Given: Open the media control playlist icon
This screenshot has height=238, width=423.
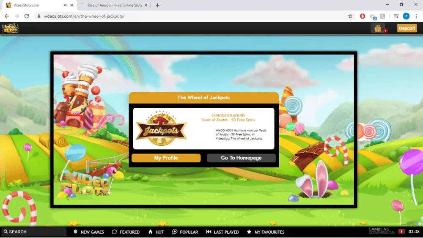Looking at the screenshot, I should [x=396, y=16].
